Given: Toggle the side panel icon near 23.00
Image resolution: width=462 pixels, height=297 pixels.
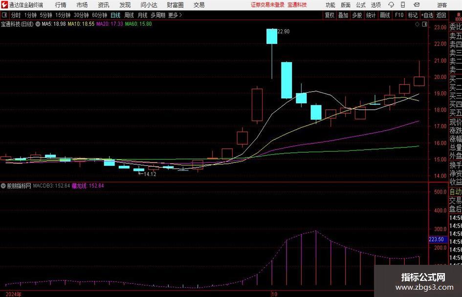Looking at the screenshot, I should [424, 24].
